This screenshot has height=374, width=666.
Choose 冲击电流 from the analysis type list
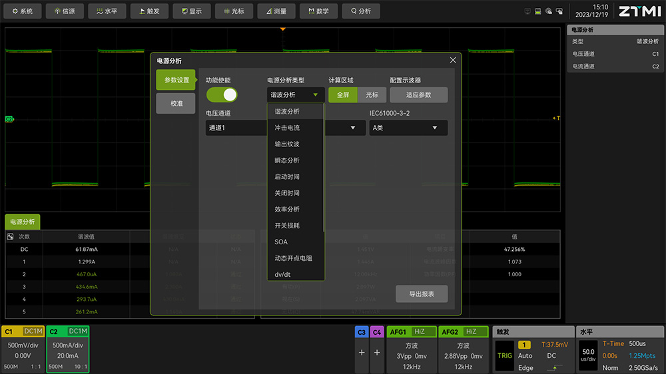288,128
